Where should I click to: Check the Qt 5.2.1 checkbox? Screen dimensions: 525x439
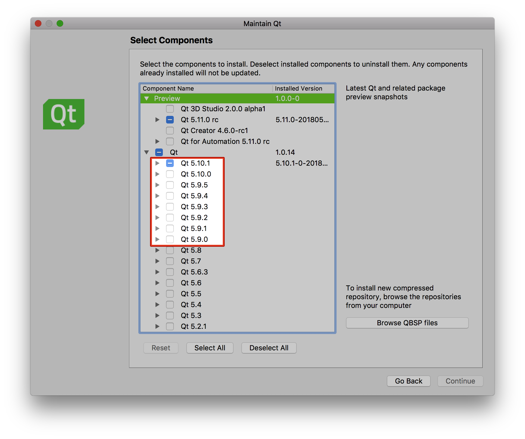(170, 326)
